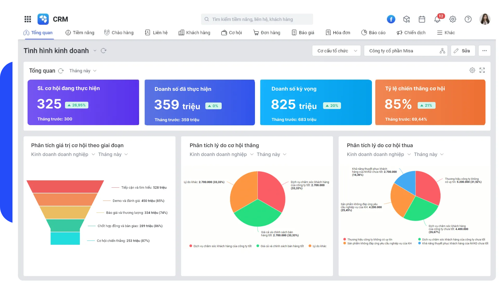Open Cơ cấu tổ chức dropdown
The width and height of the screenshot is (499, 300).
336,51
